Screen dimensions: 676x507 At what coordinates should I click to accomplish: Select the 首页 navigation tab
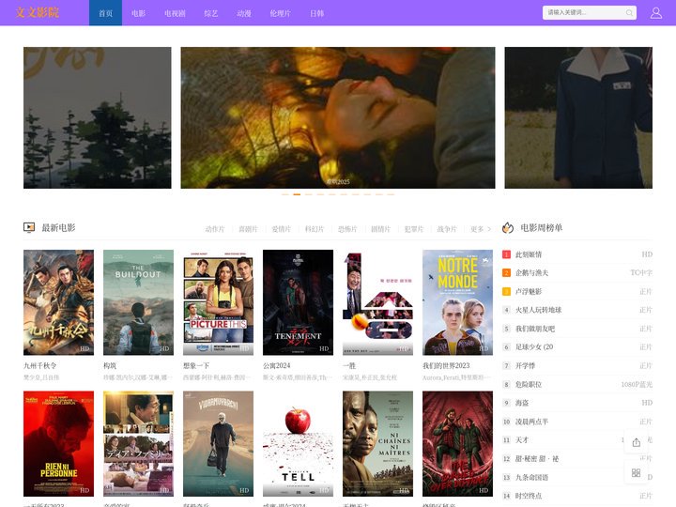click(x=105, y=13)
